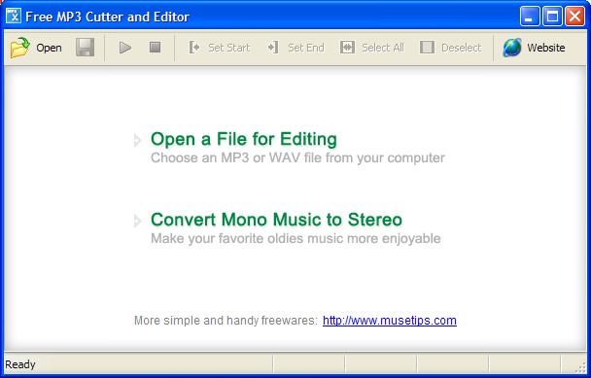Open the musetips.com hyperlink
The image size is (591, 378).
point(390,321)
